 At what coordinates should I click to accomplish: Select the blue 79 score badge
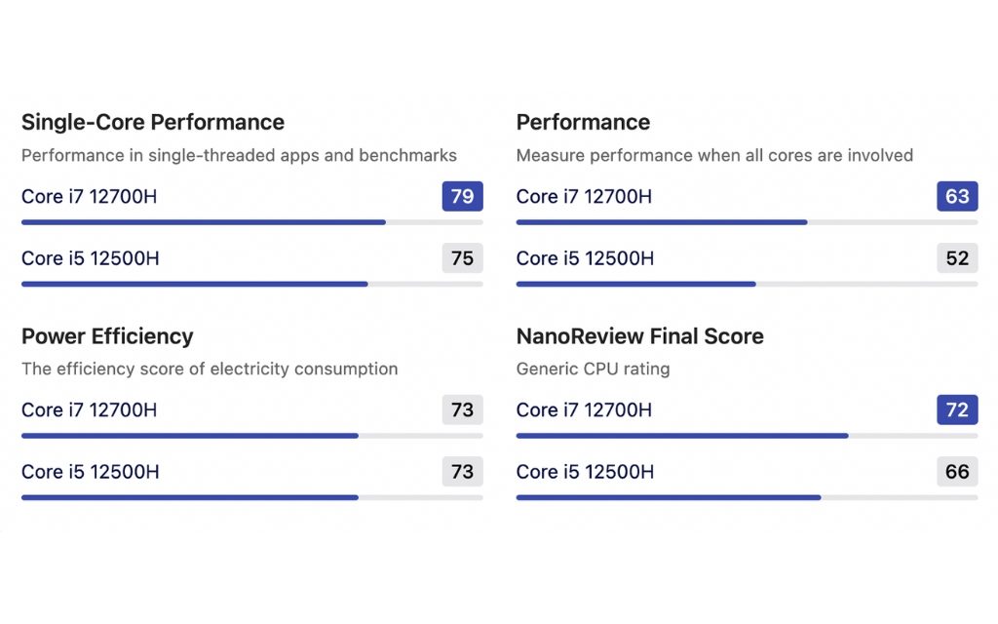point(462,196)
